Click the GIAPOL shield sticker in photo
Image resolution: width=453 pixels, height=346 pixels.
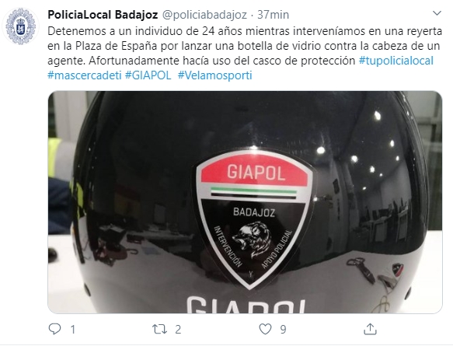pos(254,219)
